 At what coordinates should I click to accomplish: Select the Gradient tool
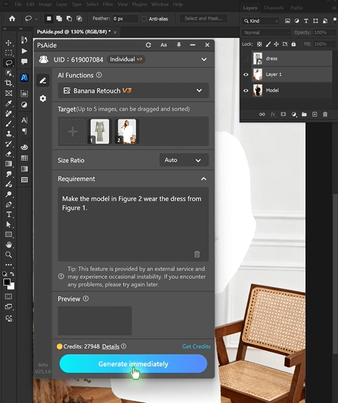pyautogui.click(x=8, y=164)
